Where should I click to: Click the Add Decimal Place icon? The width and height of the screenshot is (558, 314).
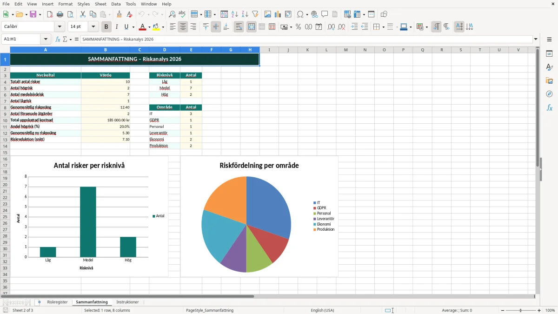pyautogui.click(x=332, y=27)
